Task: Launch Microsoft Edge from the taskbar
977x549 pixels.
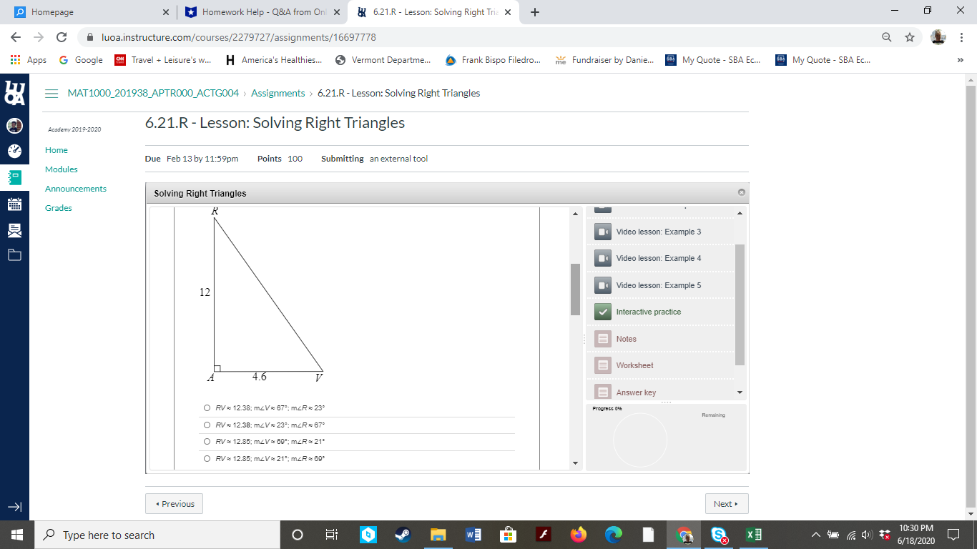Action: [613, 535]
